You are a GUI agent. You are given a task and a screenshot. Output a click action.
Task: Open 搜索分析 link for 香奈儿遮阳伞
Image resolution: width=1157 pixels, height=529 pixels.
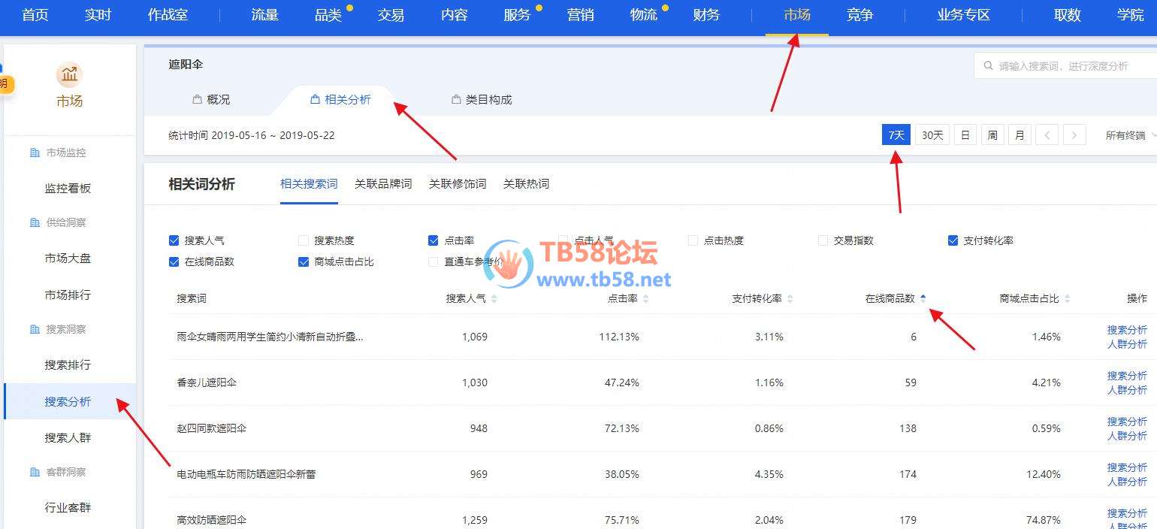(1126, 376)
